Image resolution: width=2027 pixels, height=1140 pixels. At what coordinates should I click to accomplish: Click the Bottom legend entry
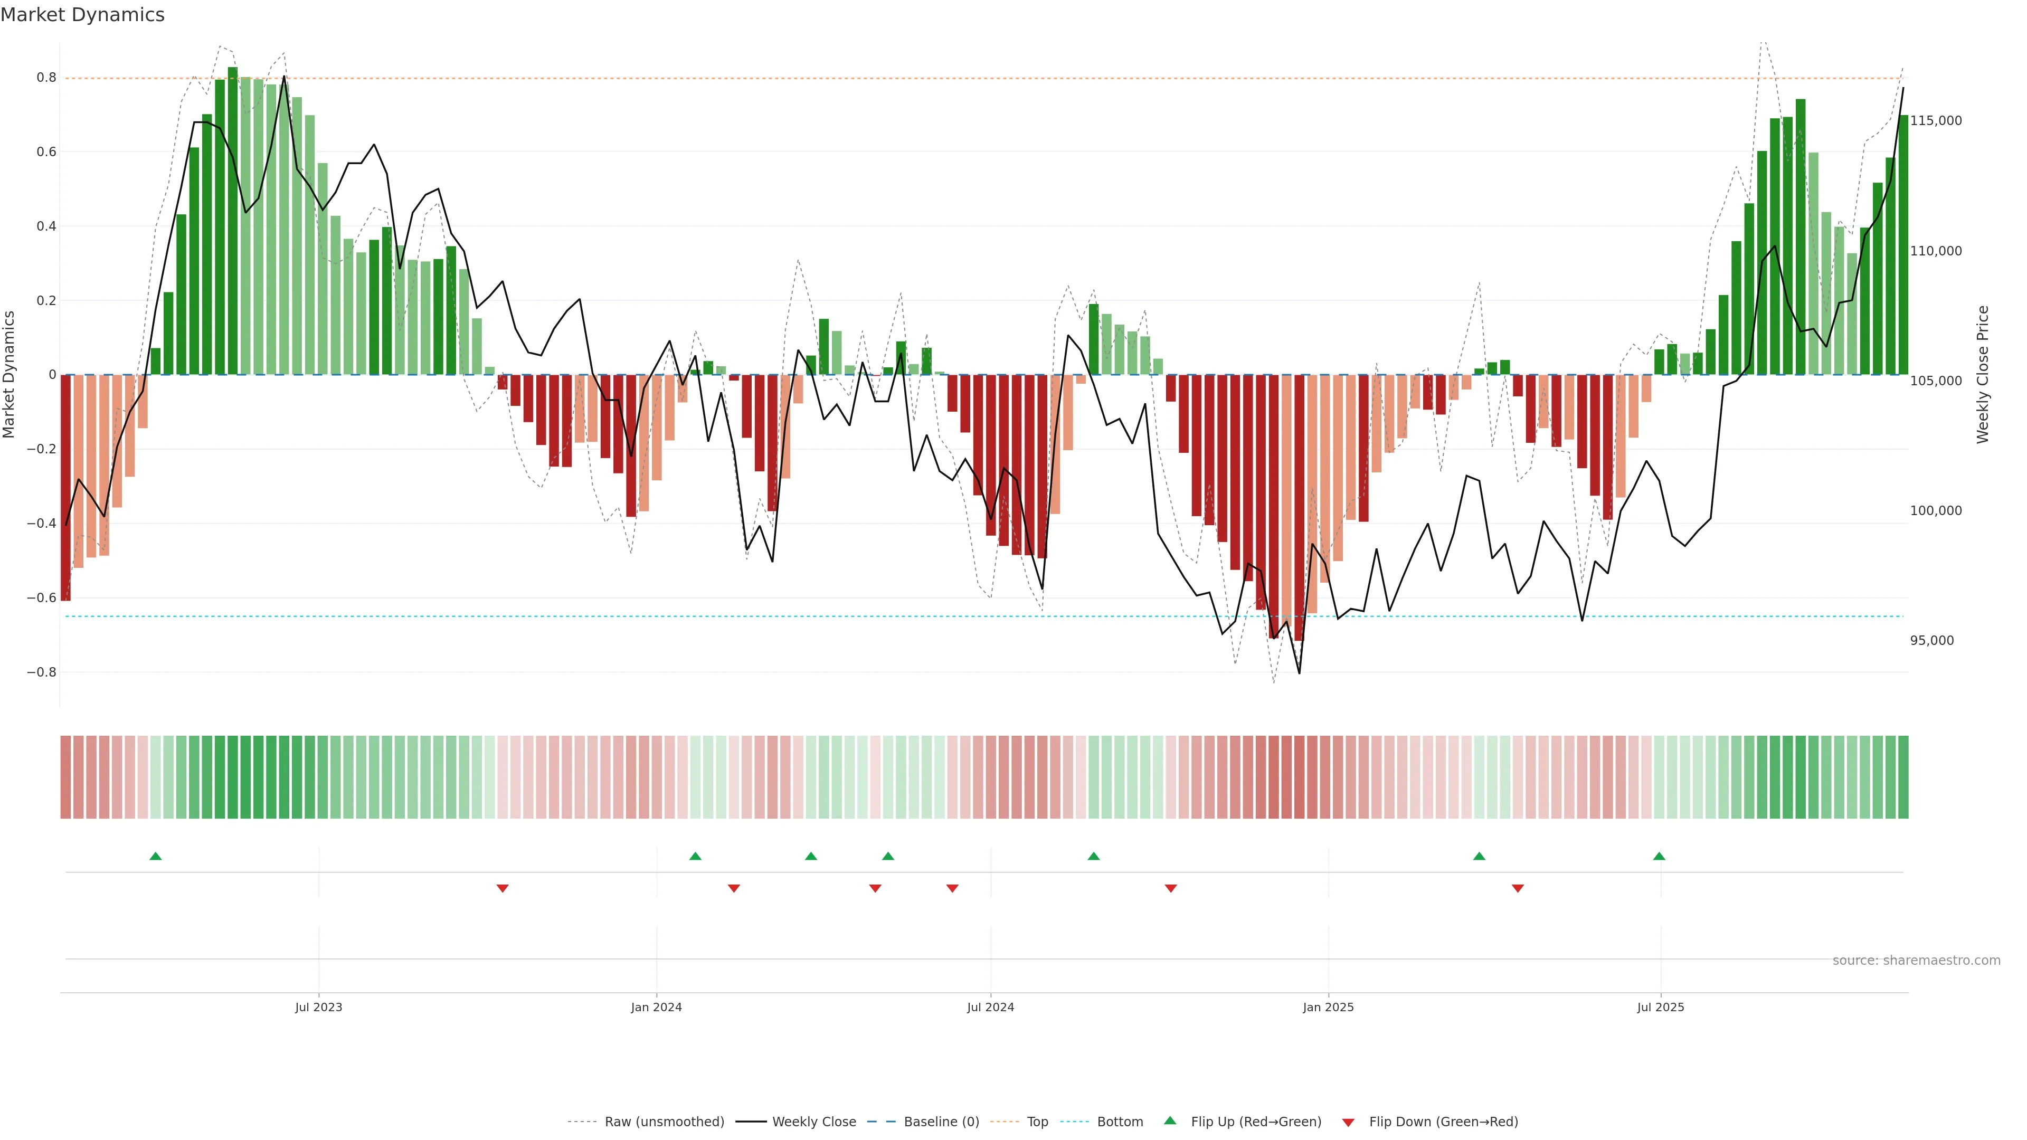point(1120,1122)
